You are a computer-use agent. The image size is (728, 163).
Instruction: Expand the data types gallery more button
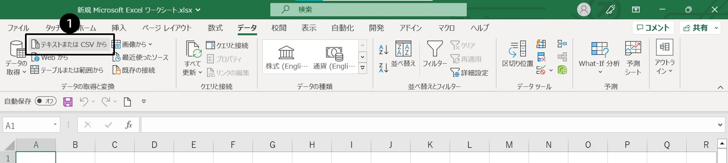pyautogui.click(x=363, y=68)
